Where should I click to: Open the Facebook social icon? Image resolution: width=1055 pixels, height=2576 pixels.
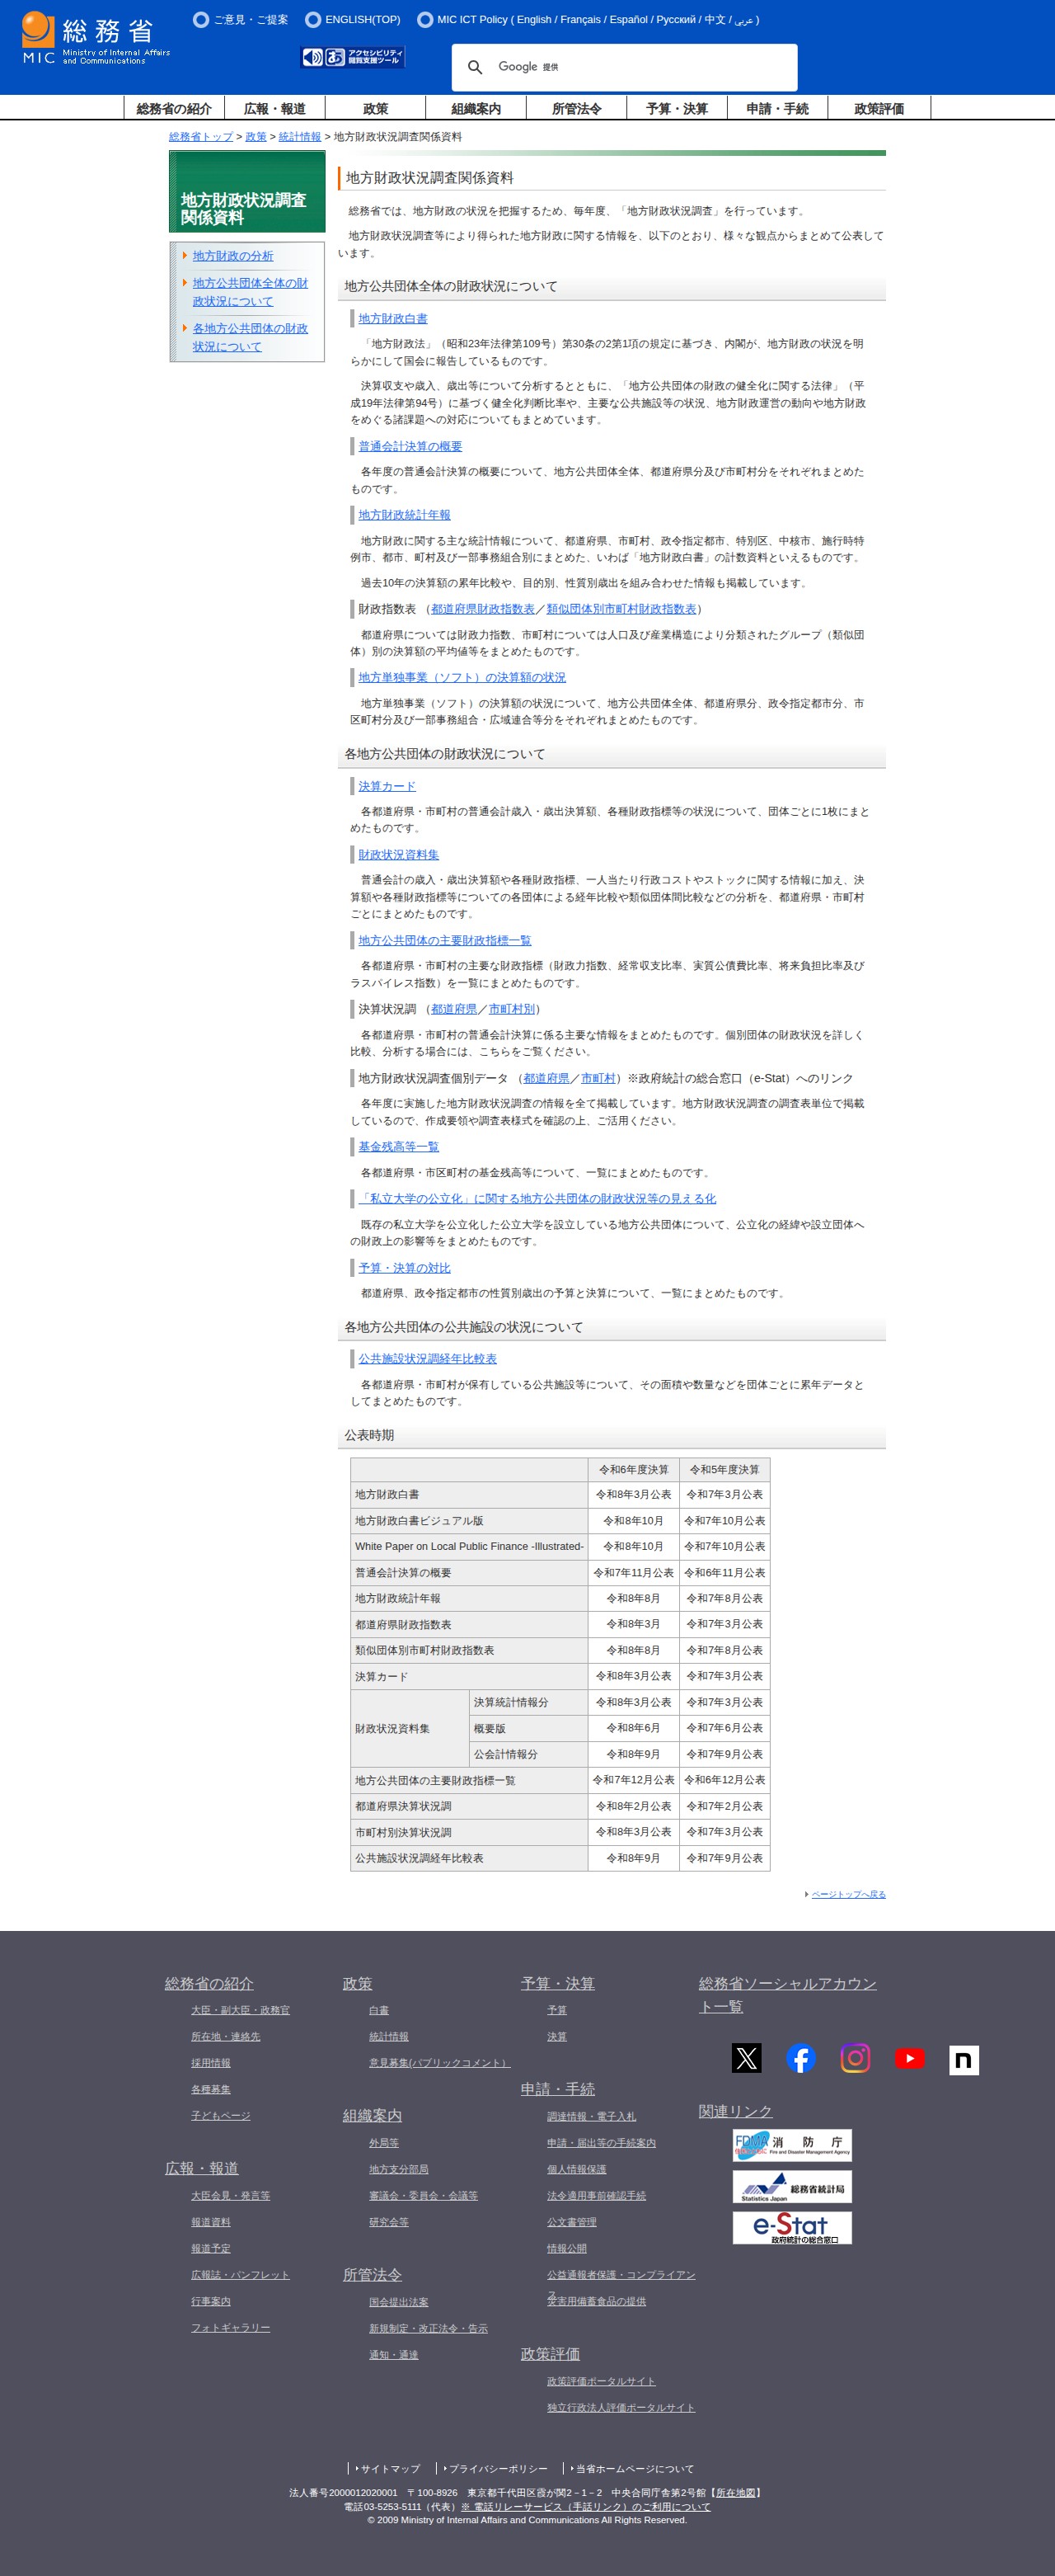(x=800, y=2057)
